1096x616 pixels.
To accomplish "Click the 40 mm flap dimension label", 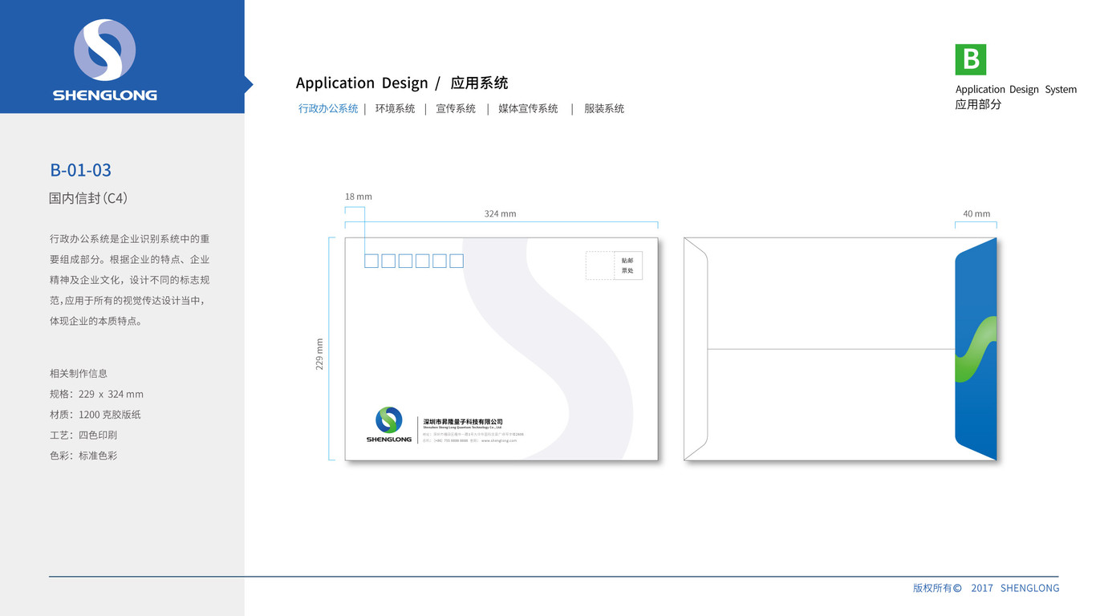I will [x=976, y=213].
